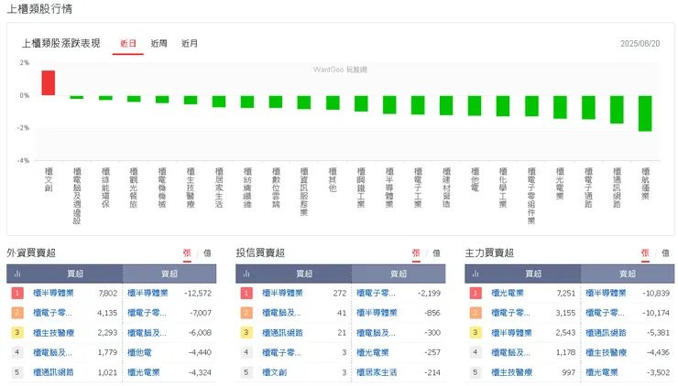Select 張 unit in 投信買賣超 panel

(x=416, y=253)
